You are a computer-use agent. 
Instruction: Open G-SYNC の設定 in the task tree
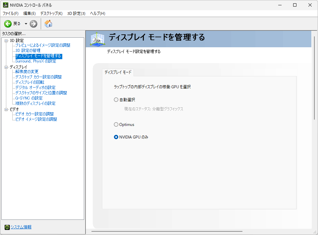click(x=29, y=98)
